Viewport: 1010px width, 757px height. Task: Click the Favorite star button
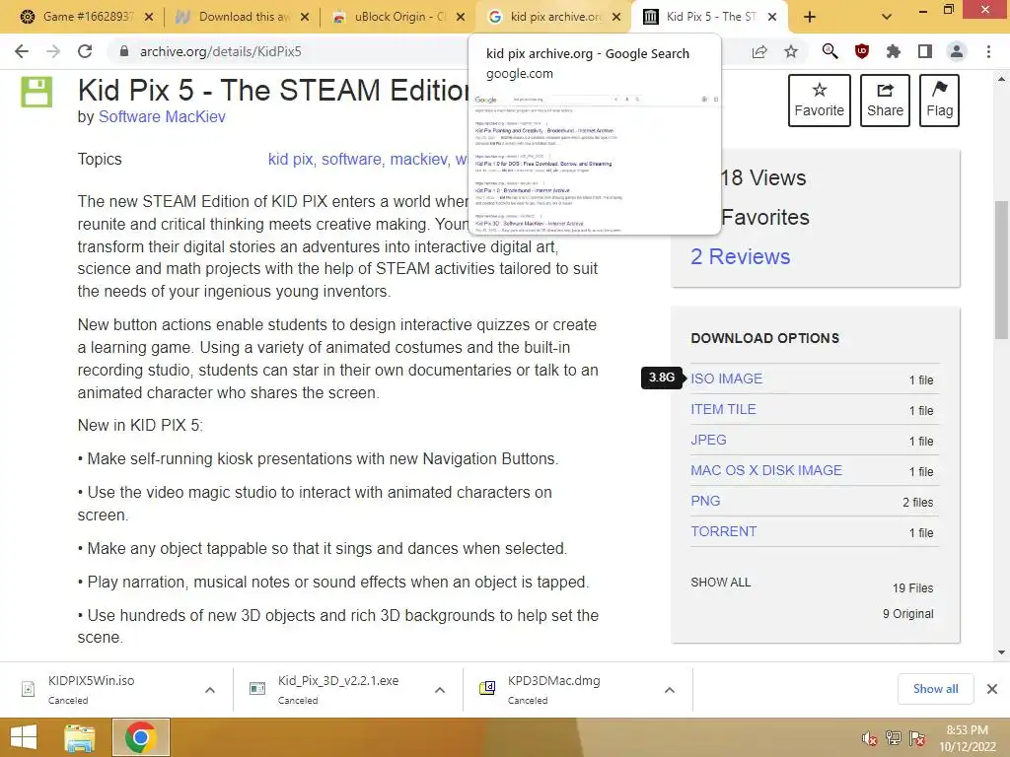coord(820,101)
